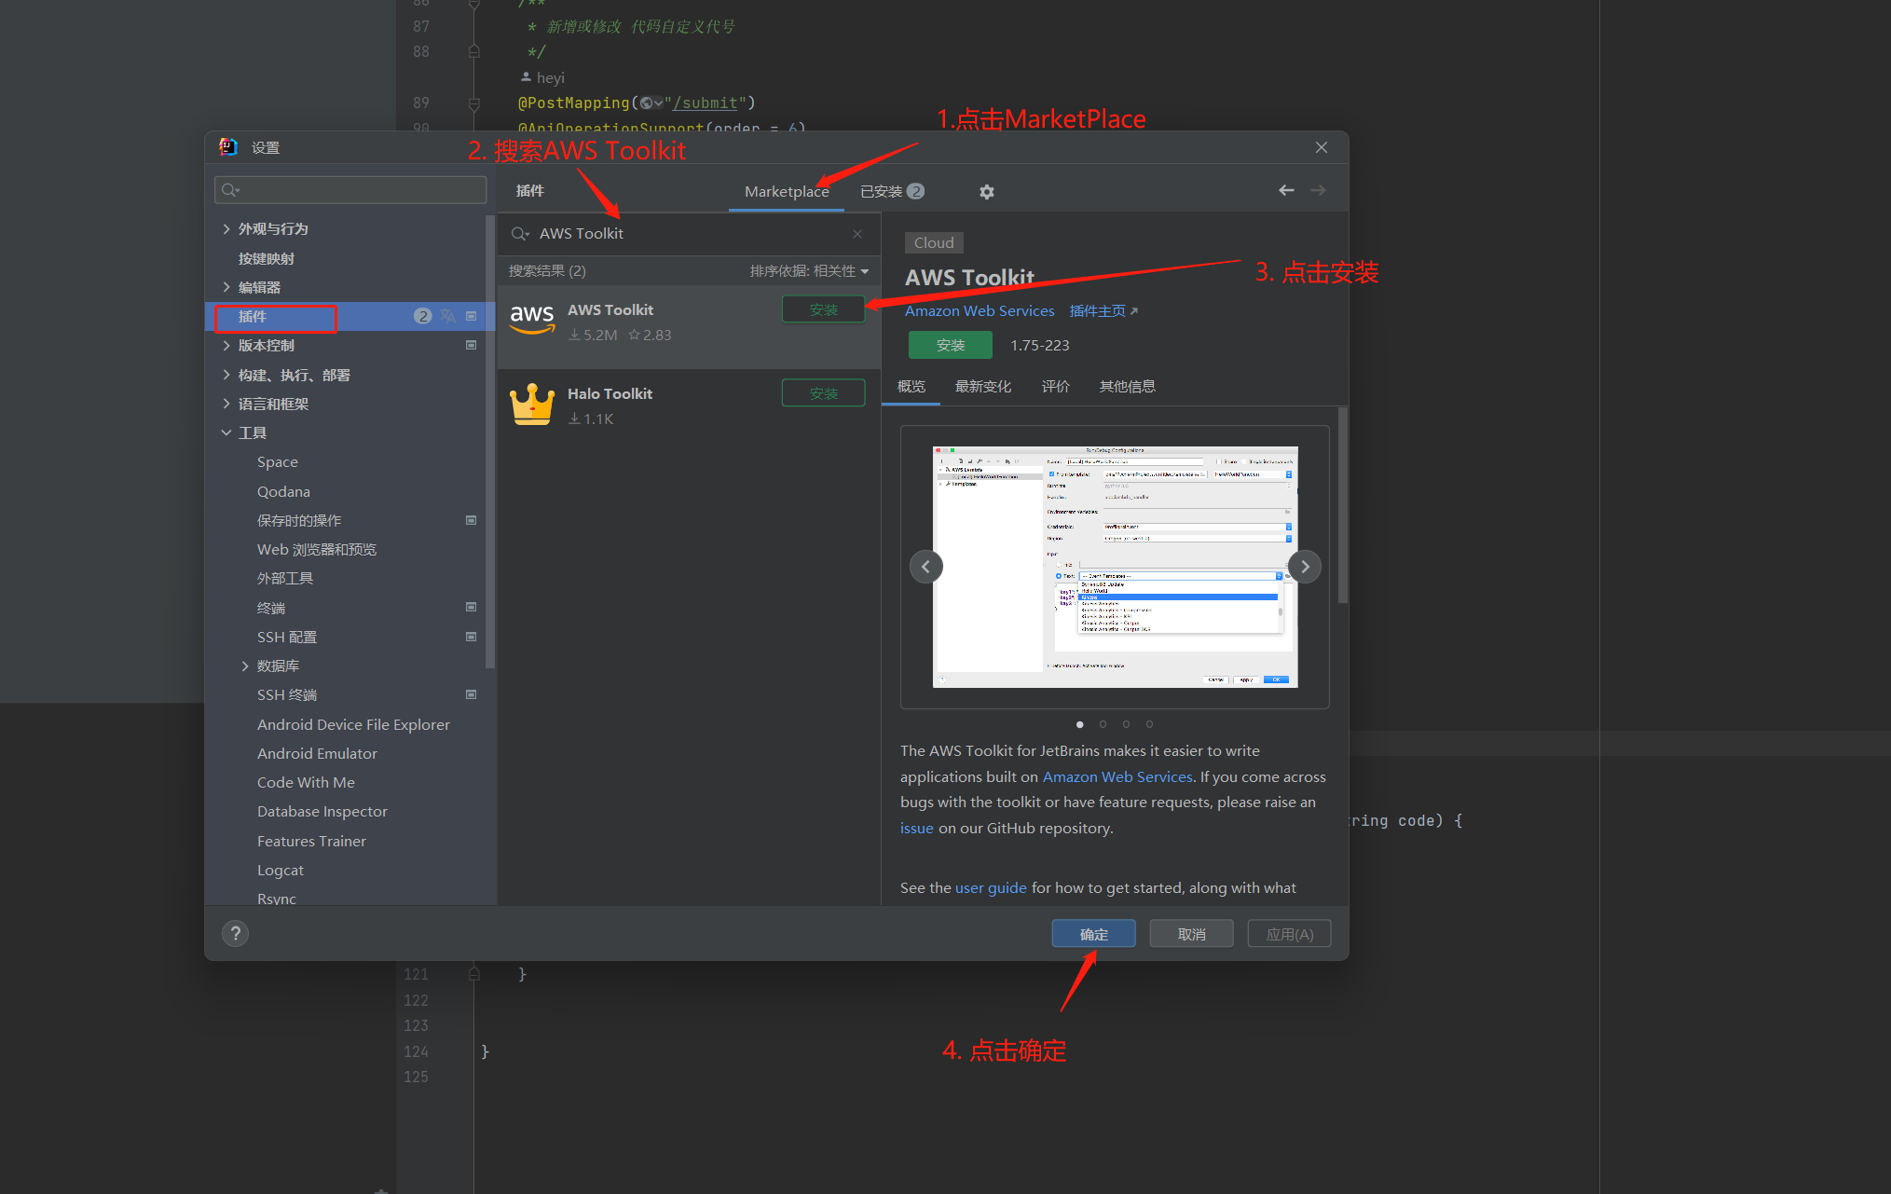The width and height of the screenshot is (1891, 1194).
Task: Open the Amazon Web Services vendor link
Action: (979, 310)
